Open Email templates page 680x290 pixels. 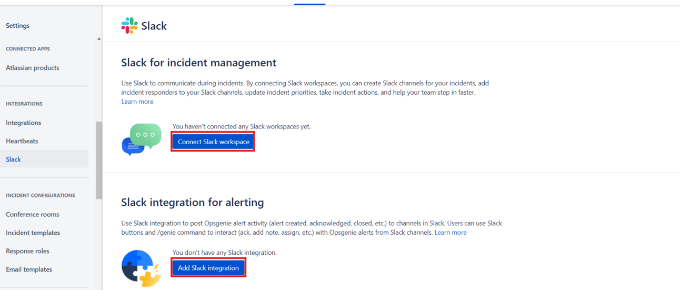pyautogui.click(x=29, y=269)
